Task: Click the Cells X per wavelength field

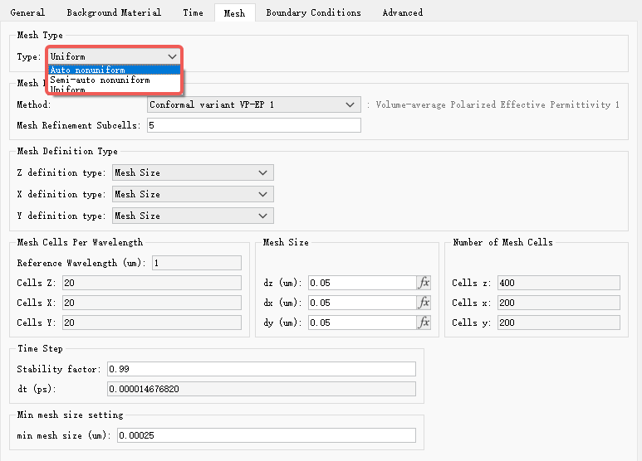Action: pyautogui.click(x=152, y=303)
